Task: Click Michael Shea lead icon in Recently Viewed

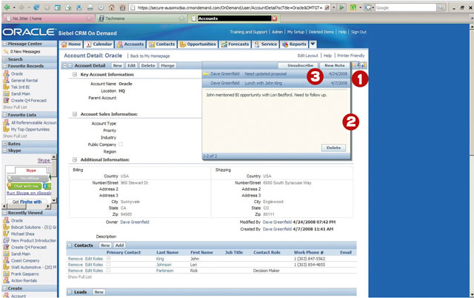Action: click(6, 234)
